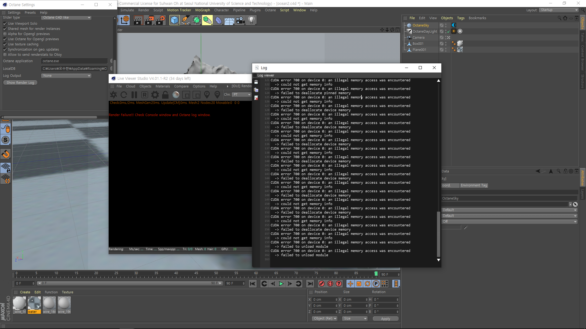Click the Bend deformer icon
The image size is (586, 329).
tap(218, 20)
